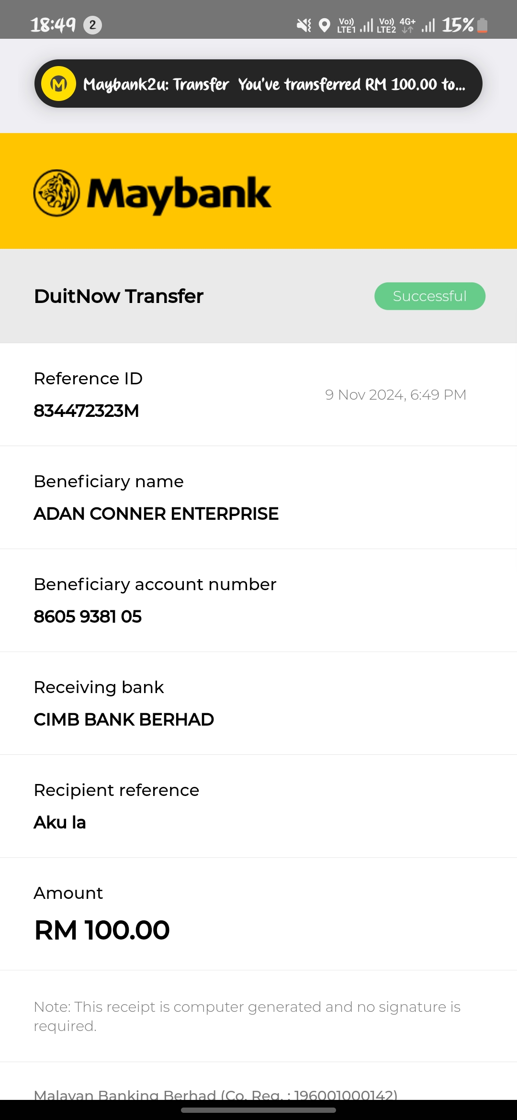Tap the recipient reference Aku la

(x=60, y=822)
